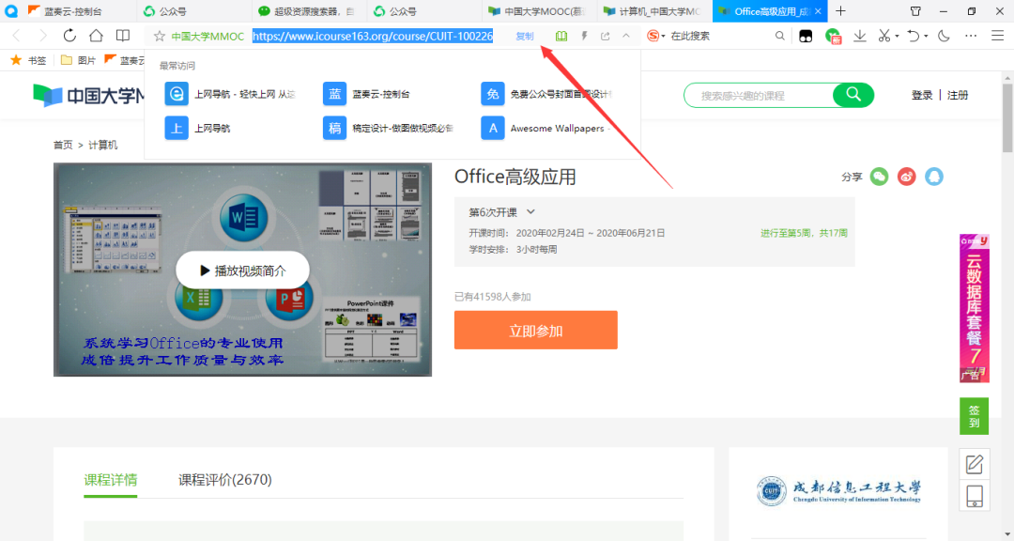The image size is (1014, 541).
Task: Open the Awesome Wallpapers suggestion
Action: tap(547, 128)
